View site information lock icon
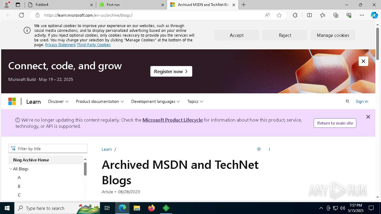The image size is (381, 214). coord(37,15)
